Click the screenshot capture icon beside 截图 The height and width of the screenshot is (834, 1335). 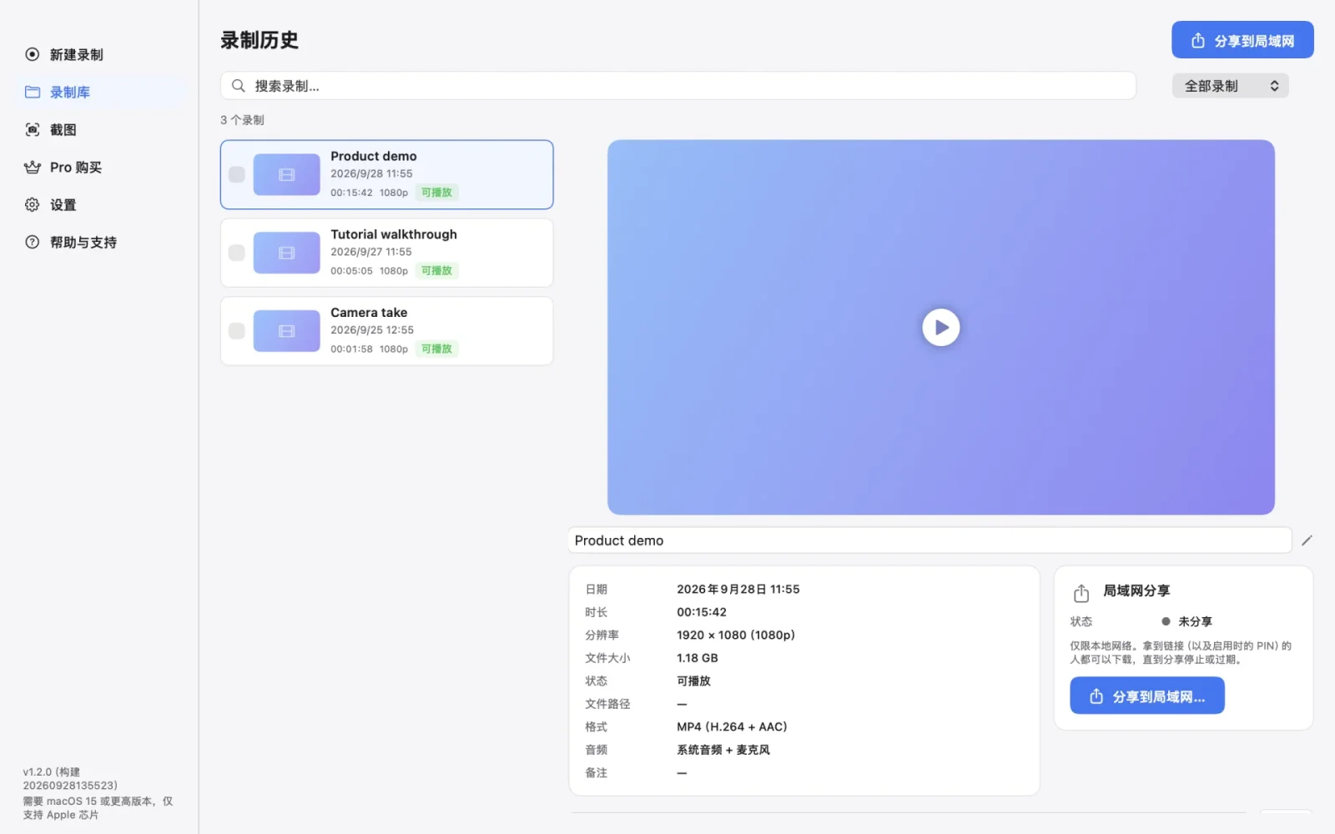33,129
